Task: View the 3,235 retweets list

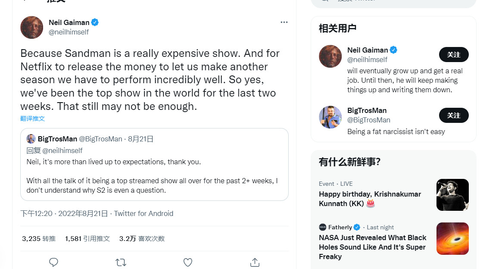Action: coord(39,238)
